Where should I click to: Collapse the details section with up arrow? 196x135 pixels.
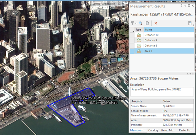(x=188, y=74)
